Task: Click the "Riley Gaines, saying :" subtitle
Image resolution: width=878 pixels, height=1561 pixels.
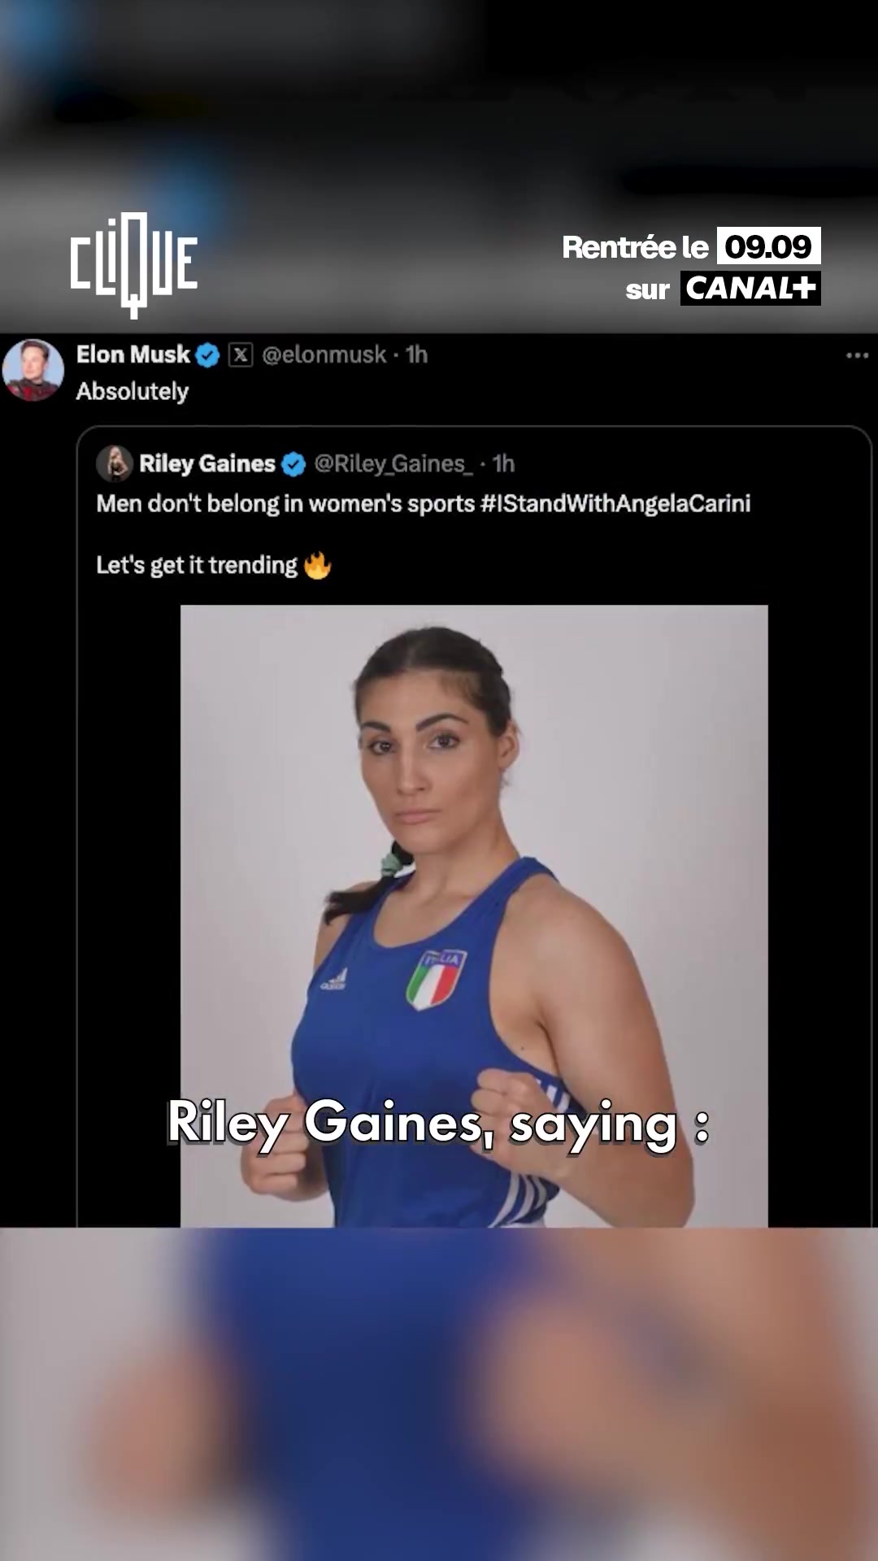Action: click(x=438, y=1123)
